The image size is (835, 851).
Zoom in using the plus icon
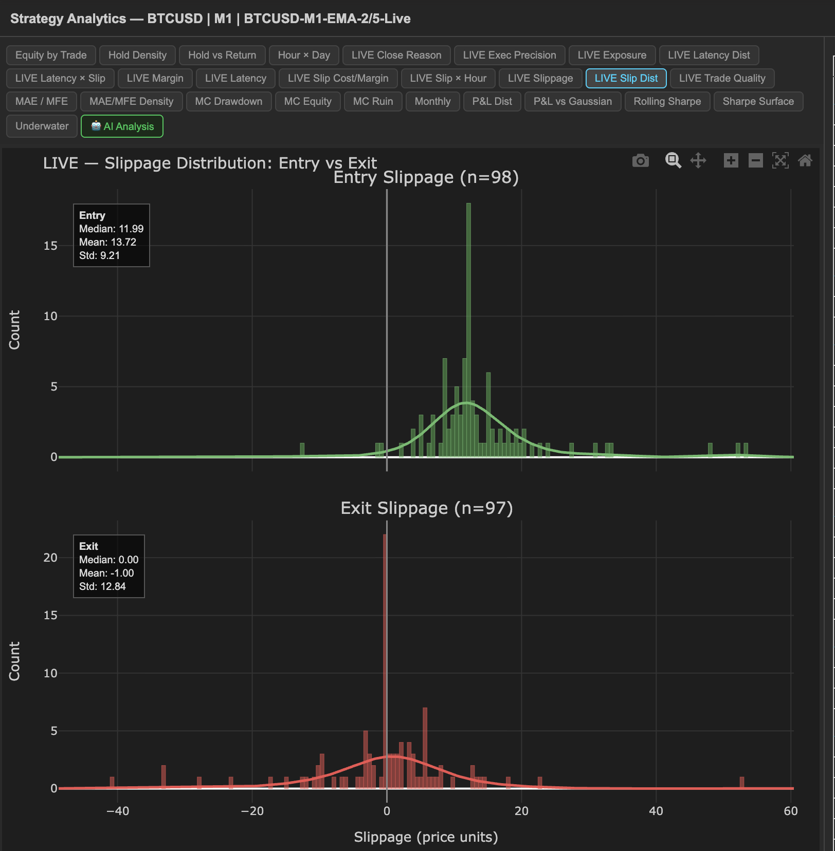click(731, 161)
